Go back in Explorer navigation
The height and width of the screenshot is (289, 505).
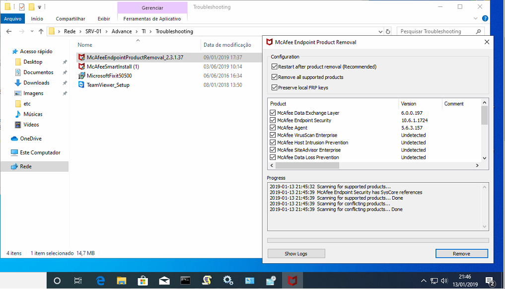[9, 31]
